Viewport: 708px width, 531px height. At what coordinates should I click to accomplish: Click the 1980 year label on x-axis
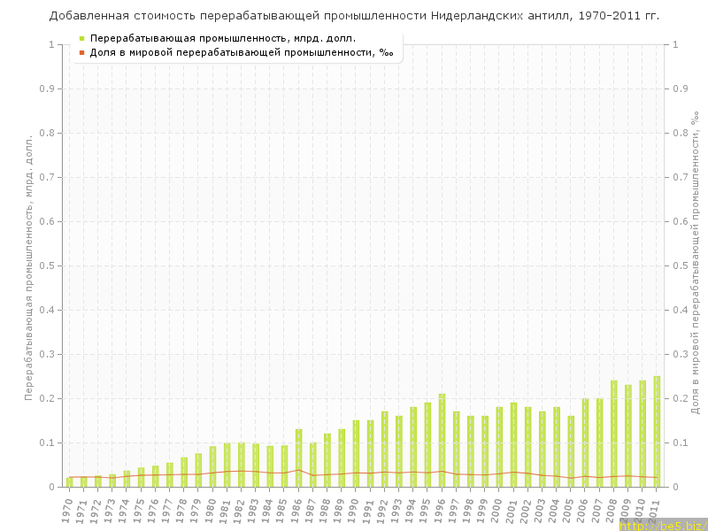pos(211,512)
